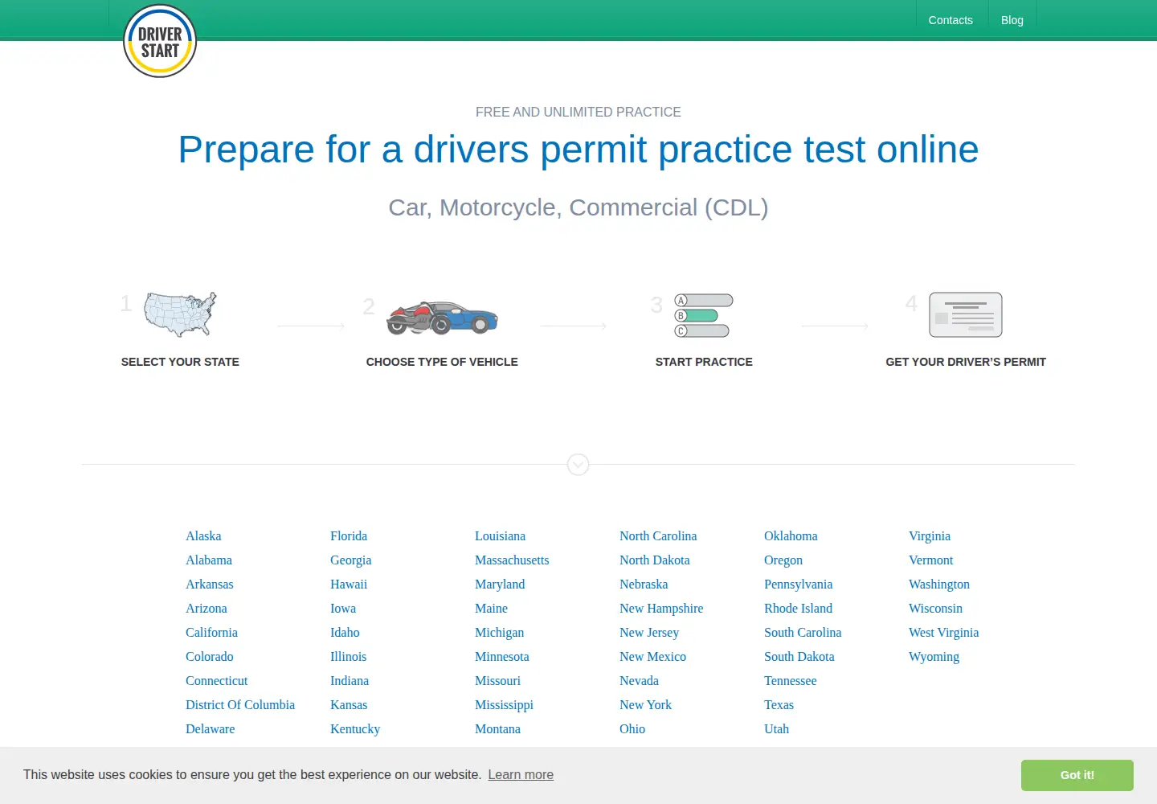Choose California from the state list
Viewport: 1157px width, 804px height.
[211, 633]
